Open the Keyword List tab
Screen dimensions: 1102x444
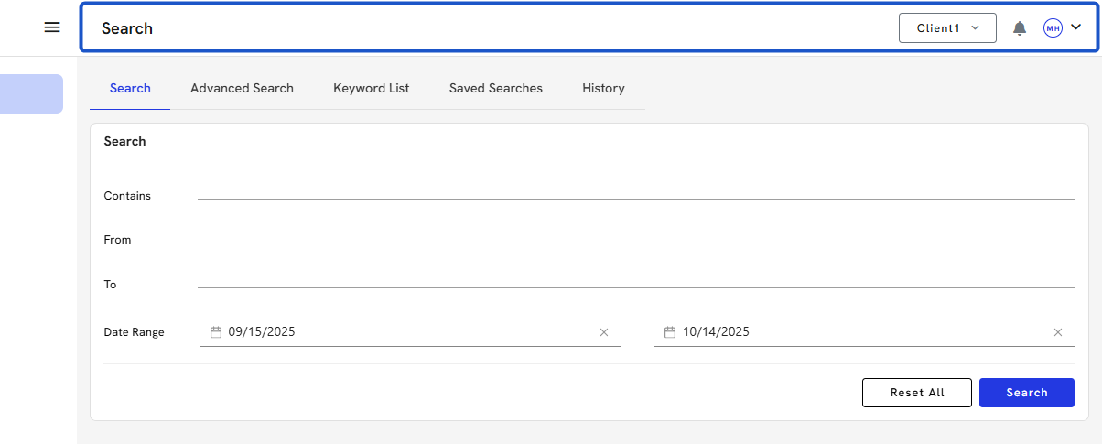[x=371, y=89]
